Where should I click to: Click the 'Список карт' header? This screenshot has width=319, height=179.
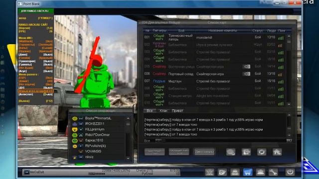click(217, 22)
